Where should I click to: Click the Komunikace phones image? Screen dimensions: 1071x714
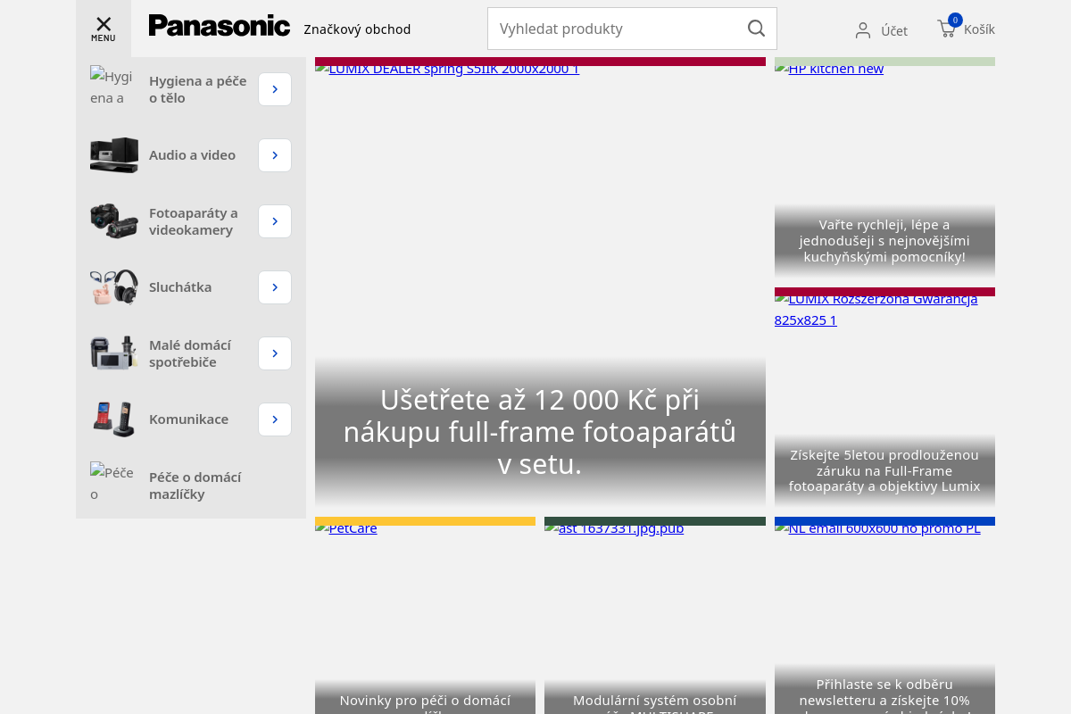pyautogui.click(x=114, y=419)
